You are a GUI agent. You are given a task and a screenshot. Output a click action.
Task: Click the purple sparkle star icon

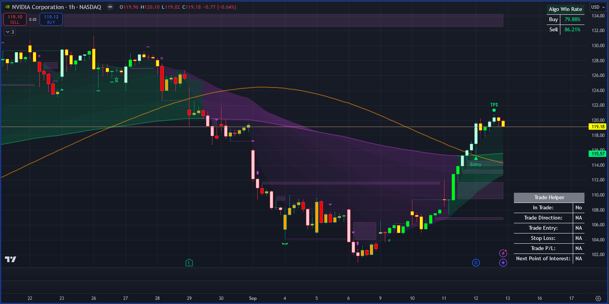click(503, 263)
